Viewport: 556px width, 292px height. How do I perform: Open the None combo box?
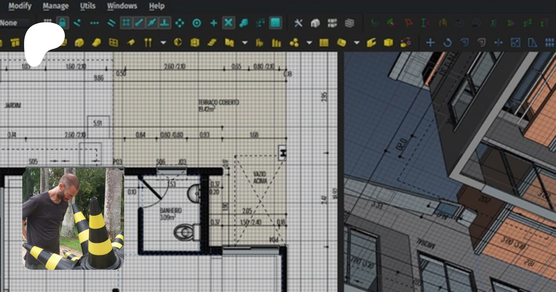pyautogui.click(x=14, y=23)
